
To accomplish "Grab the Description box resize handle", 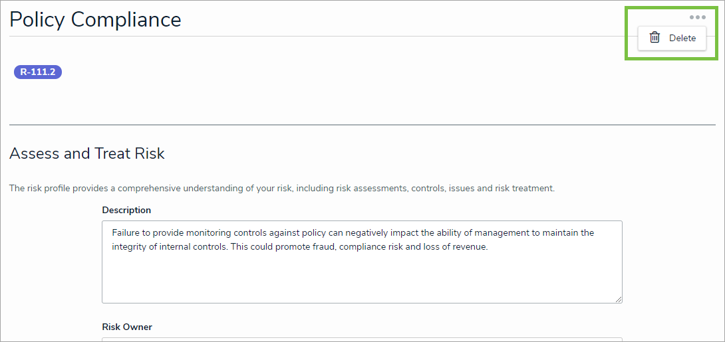I will pyautogui.click(x=619, y=299).
